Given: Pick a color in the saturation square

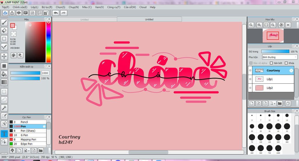Looking at the screenshot, I should [35, 42].
